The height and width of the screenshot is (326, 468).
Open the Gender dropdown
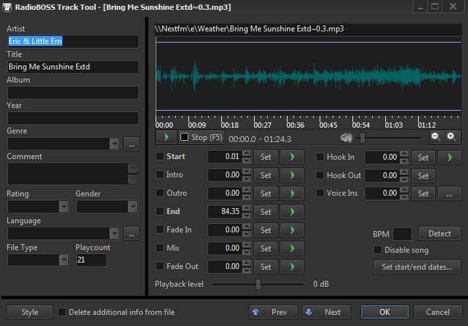click(132, 207)
